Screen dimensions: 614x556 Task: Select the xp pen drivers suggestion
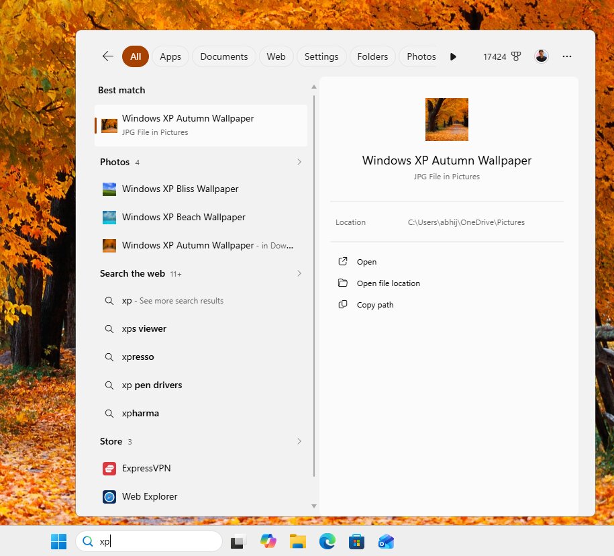tap(201, 385)
